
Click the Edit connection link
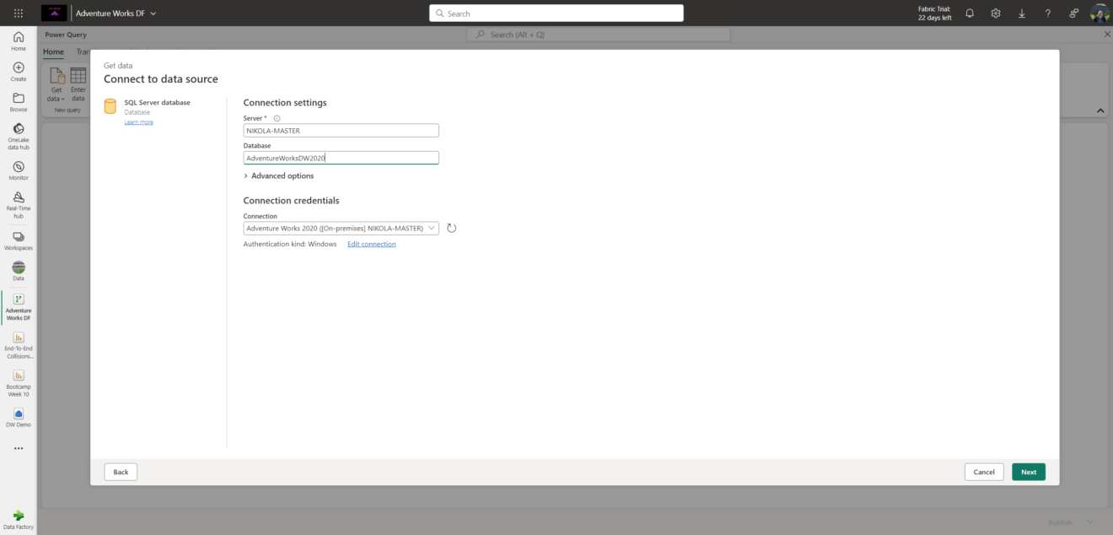tap(371, 243)
